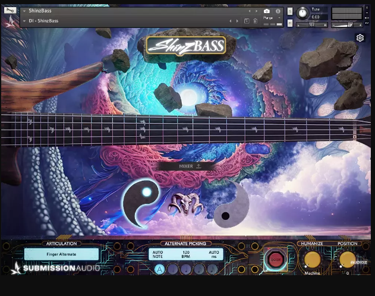Screen dimensions: 375x296
Task: Increase volume with the plus button
Action: tap(360, 25)
